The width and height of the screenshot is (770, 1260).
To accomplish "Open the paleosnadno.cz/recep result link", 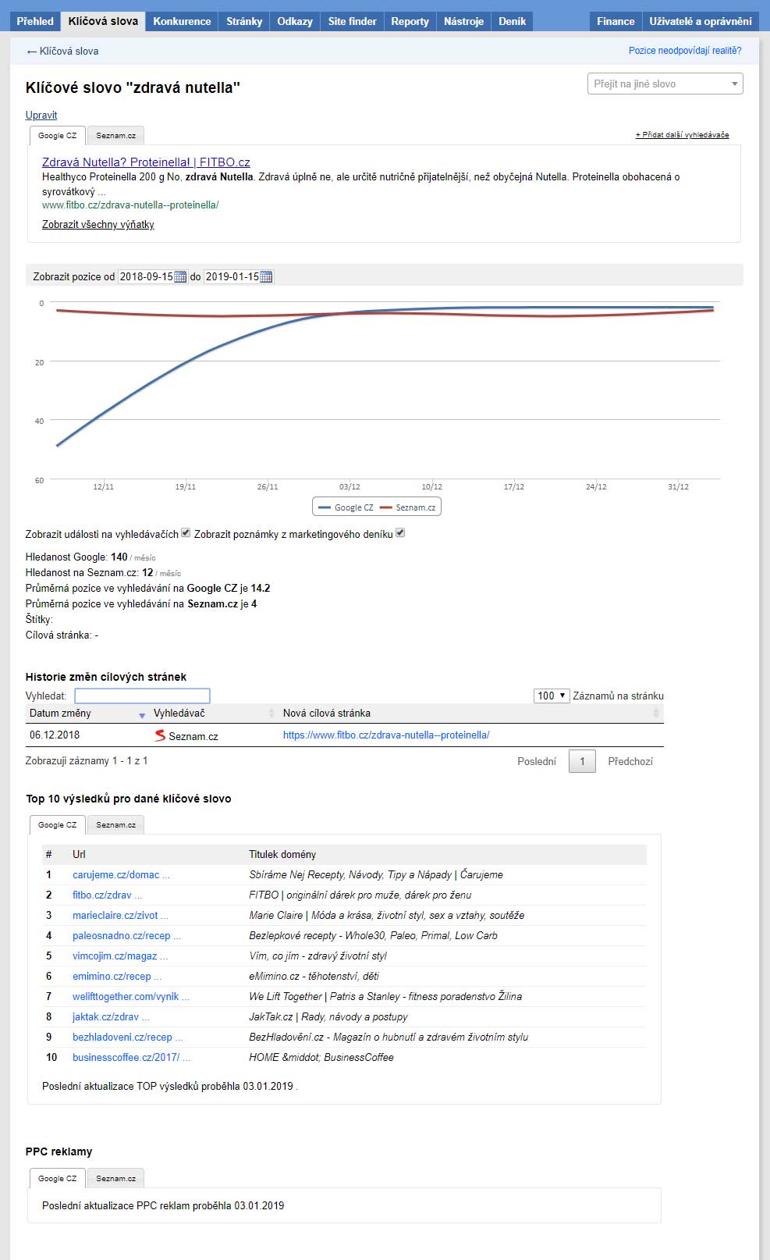I will click(x=126, y=935).
